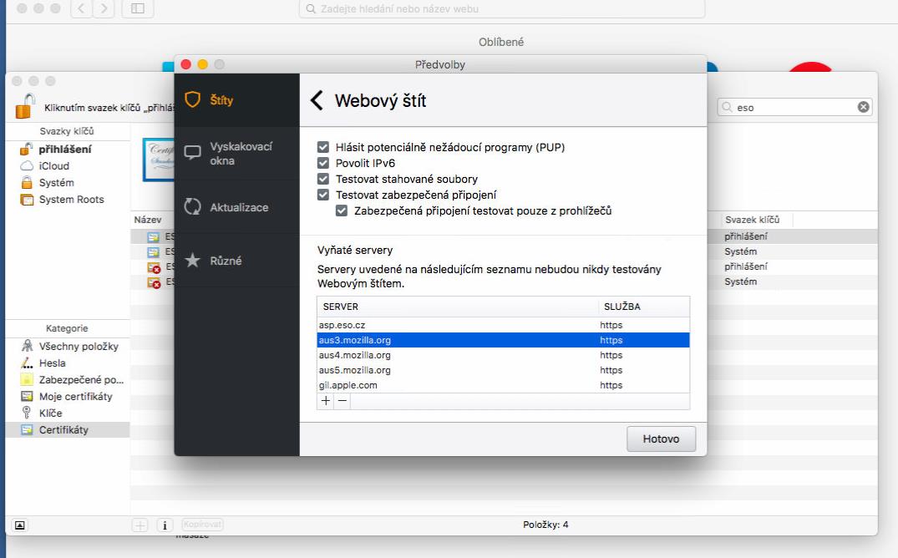This screenshot has height=558, width=898.
Task: Toggle the preview icon at Keychain bottom left
Action: click(19, 525)
